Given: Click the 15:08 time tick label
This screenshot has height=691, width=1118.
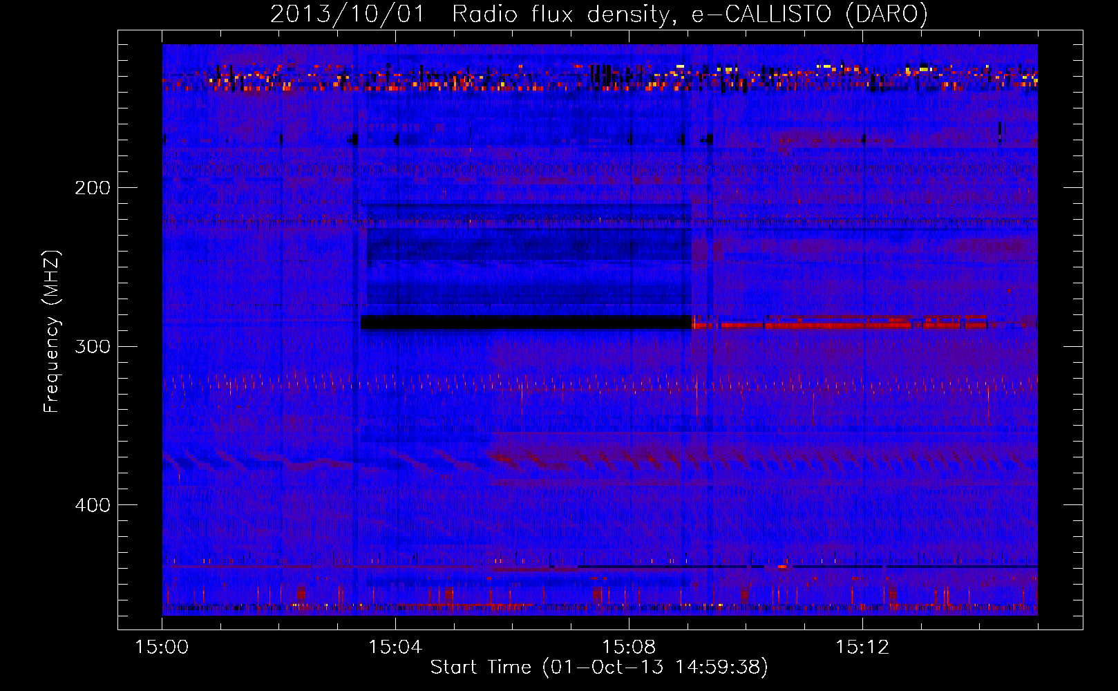Looking at the screenshot, I should pyautogui.click(x=629, y=647).
